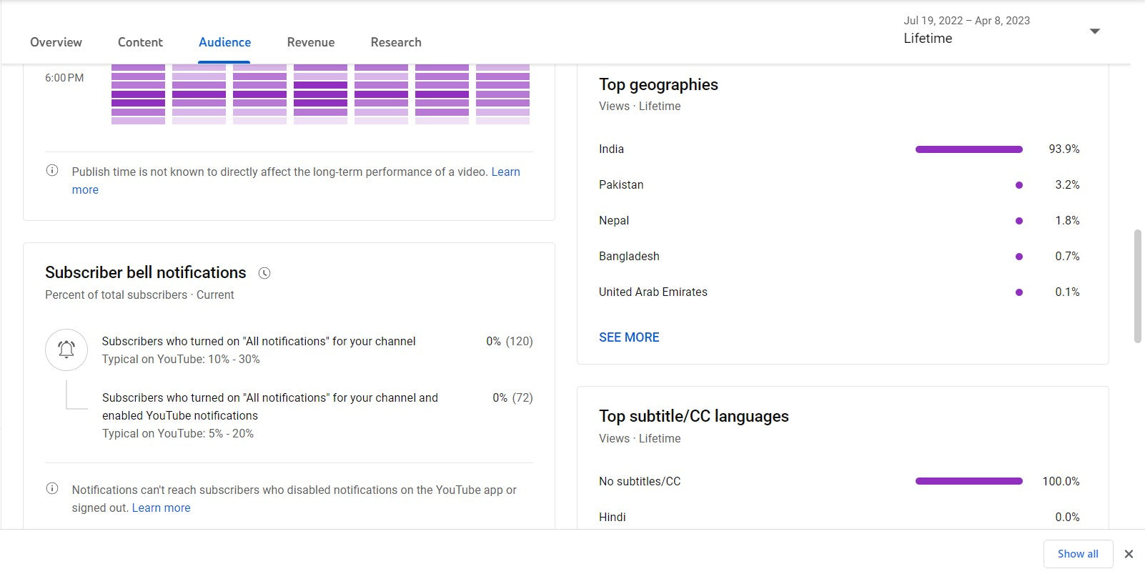Click the info icon next to publish time note
The width and height of the screenshot is (1145, 579).
click(52, 171)
